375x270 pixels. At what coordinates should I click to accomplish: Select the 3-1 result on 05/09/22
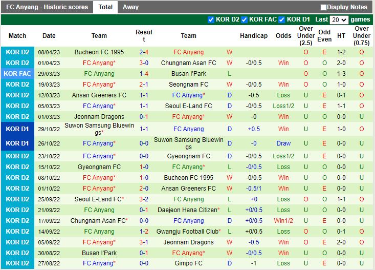(x=144, y=242)
